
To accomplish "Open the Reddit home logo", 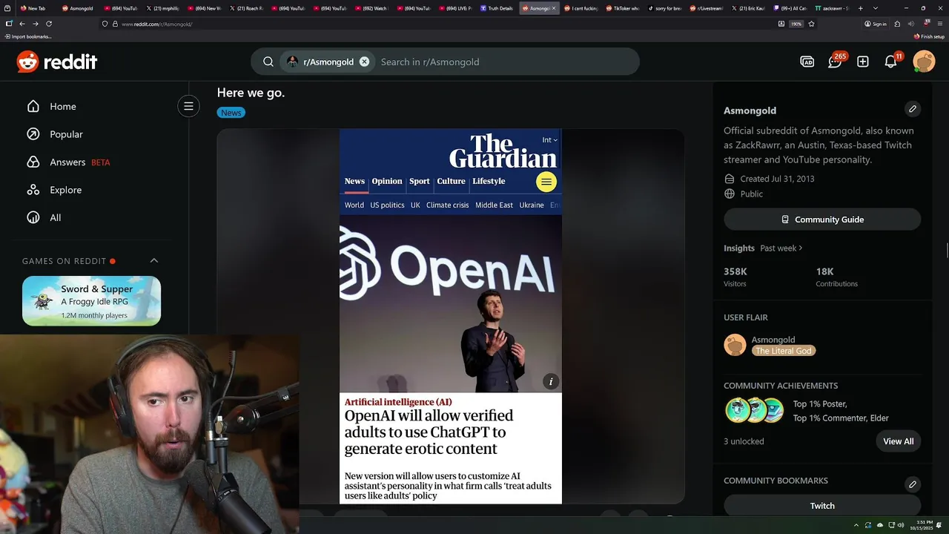I will (57, 62).
